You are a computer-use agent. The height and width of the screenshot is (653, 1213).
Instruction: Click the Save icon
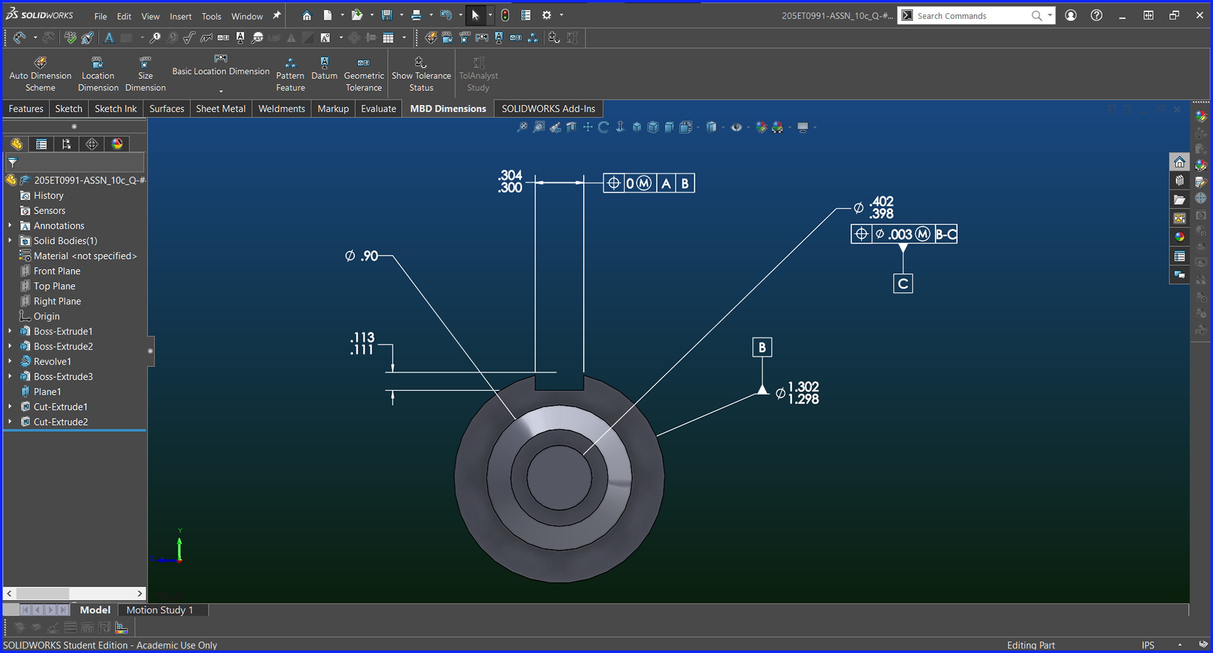coord(387,15)
